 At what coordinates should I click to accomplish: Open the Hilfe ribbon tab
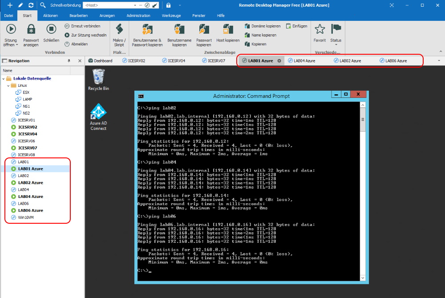pos(221,16)
